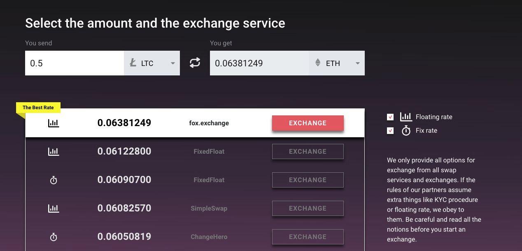Click the Litecoin logo icon
This screenshot has width=522, height=251.
[133, 63]
